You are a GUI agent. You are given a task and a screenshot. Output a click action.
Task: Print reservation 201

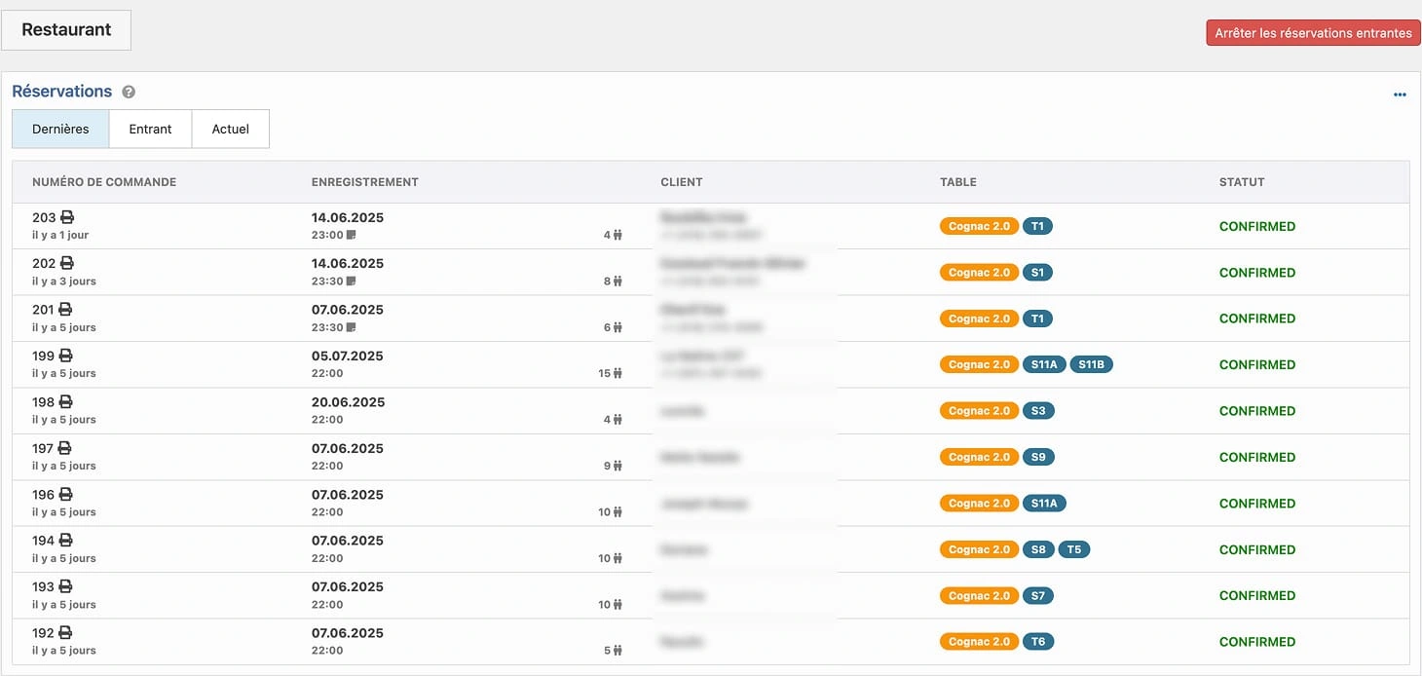point(63,309)
